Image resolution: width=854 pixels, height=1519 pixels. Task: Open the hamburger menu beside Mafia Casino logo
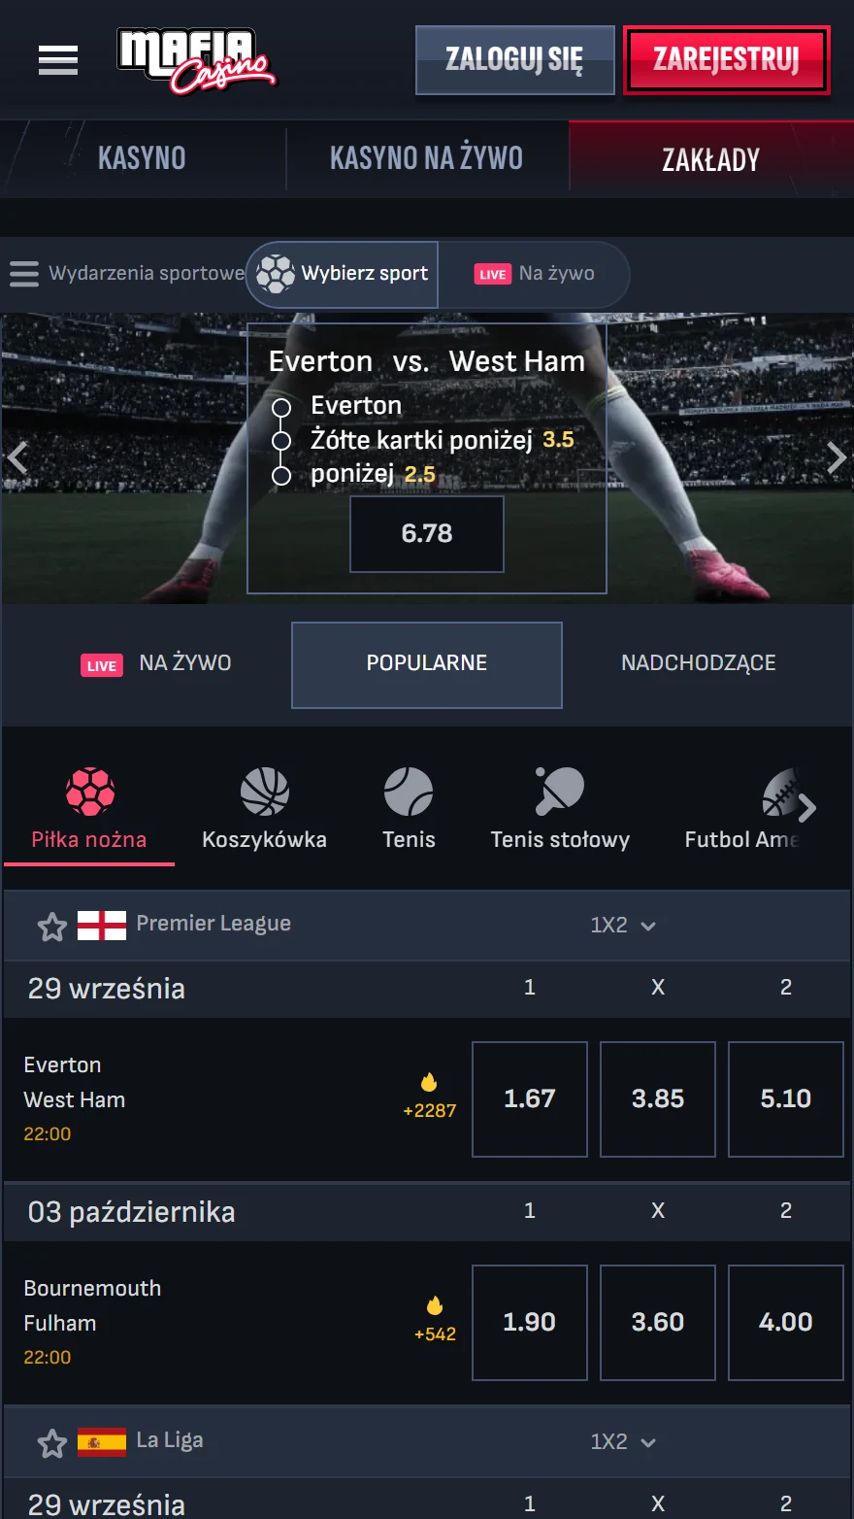(58, 60)
